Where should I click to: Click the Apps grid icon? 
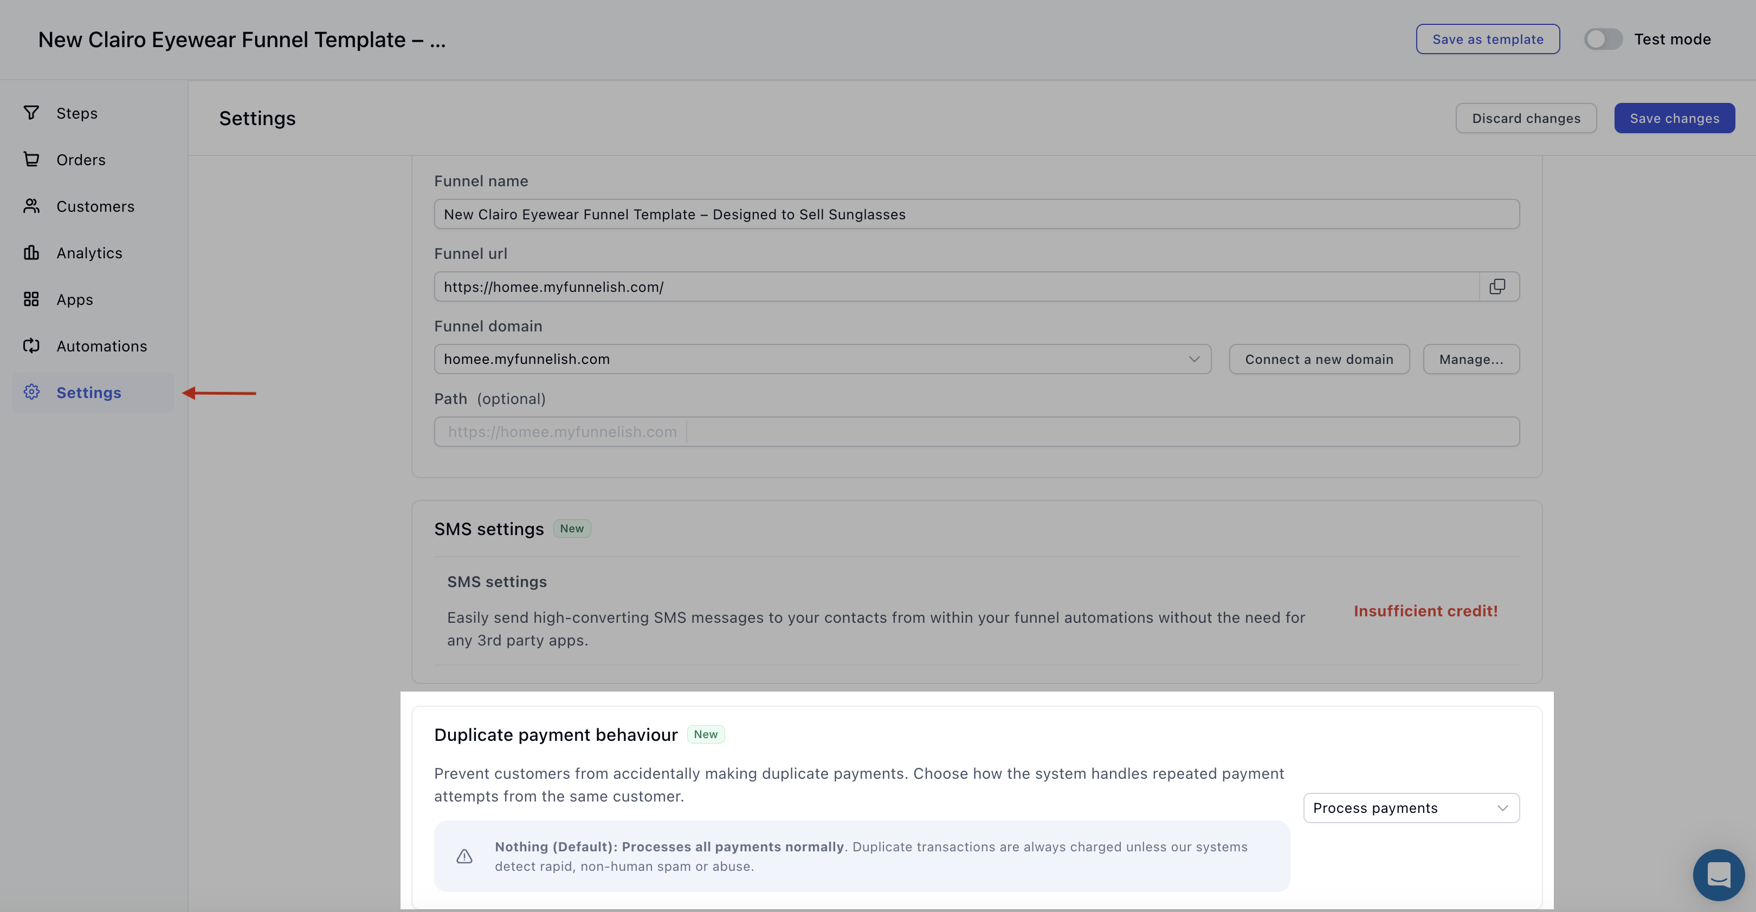click(31, 299)
